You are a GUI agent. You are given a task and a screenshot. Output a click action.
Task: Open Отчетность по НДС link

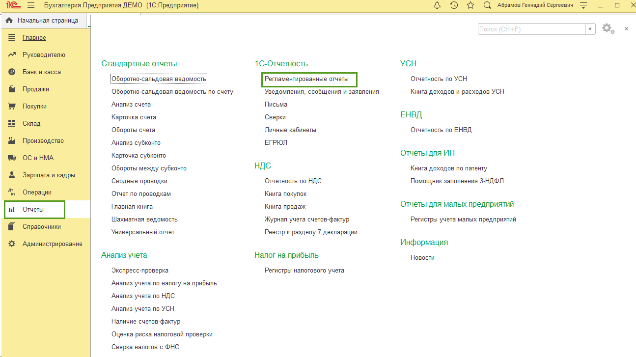293,181
